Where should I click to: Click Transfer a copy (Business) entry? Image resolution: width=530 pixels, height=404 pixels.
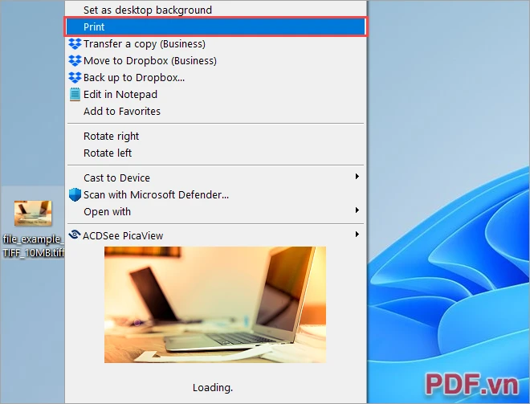[215, 44]
